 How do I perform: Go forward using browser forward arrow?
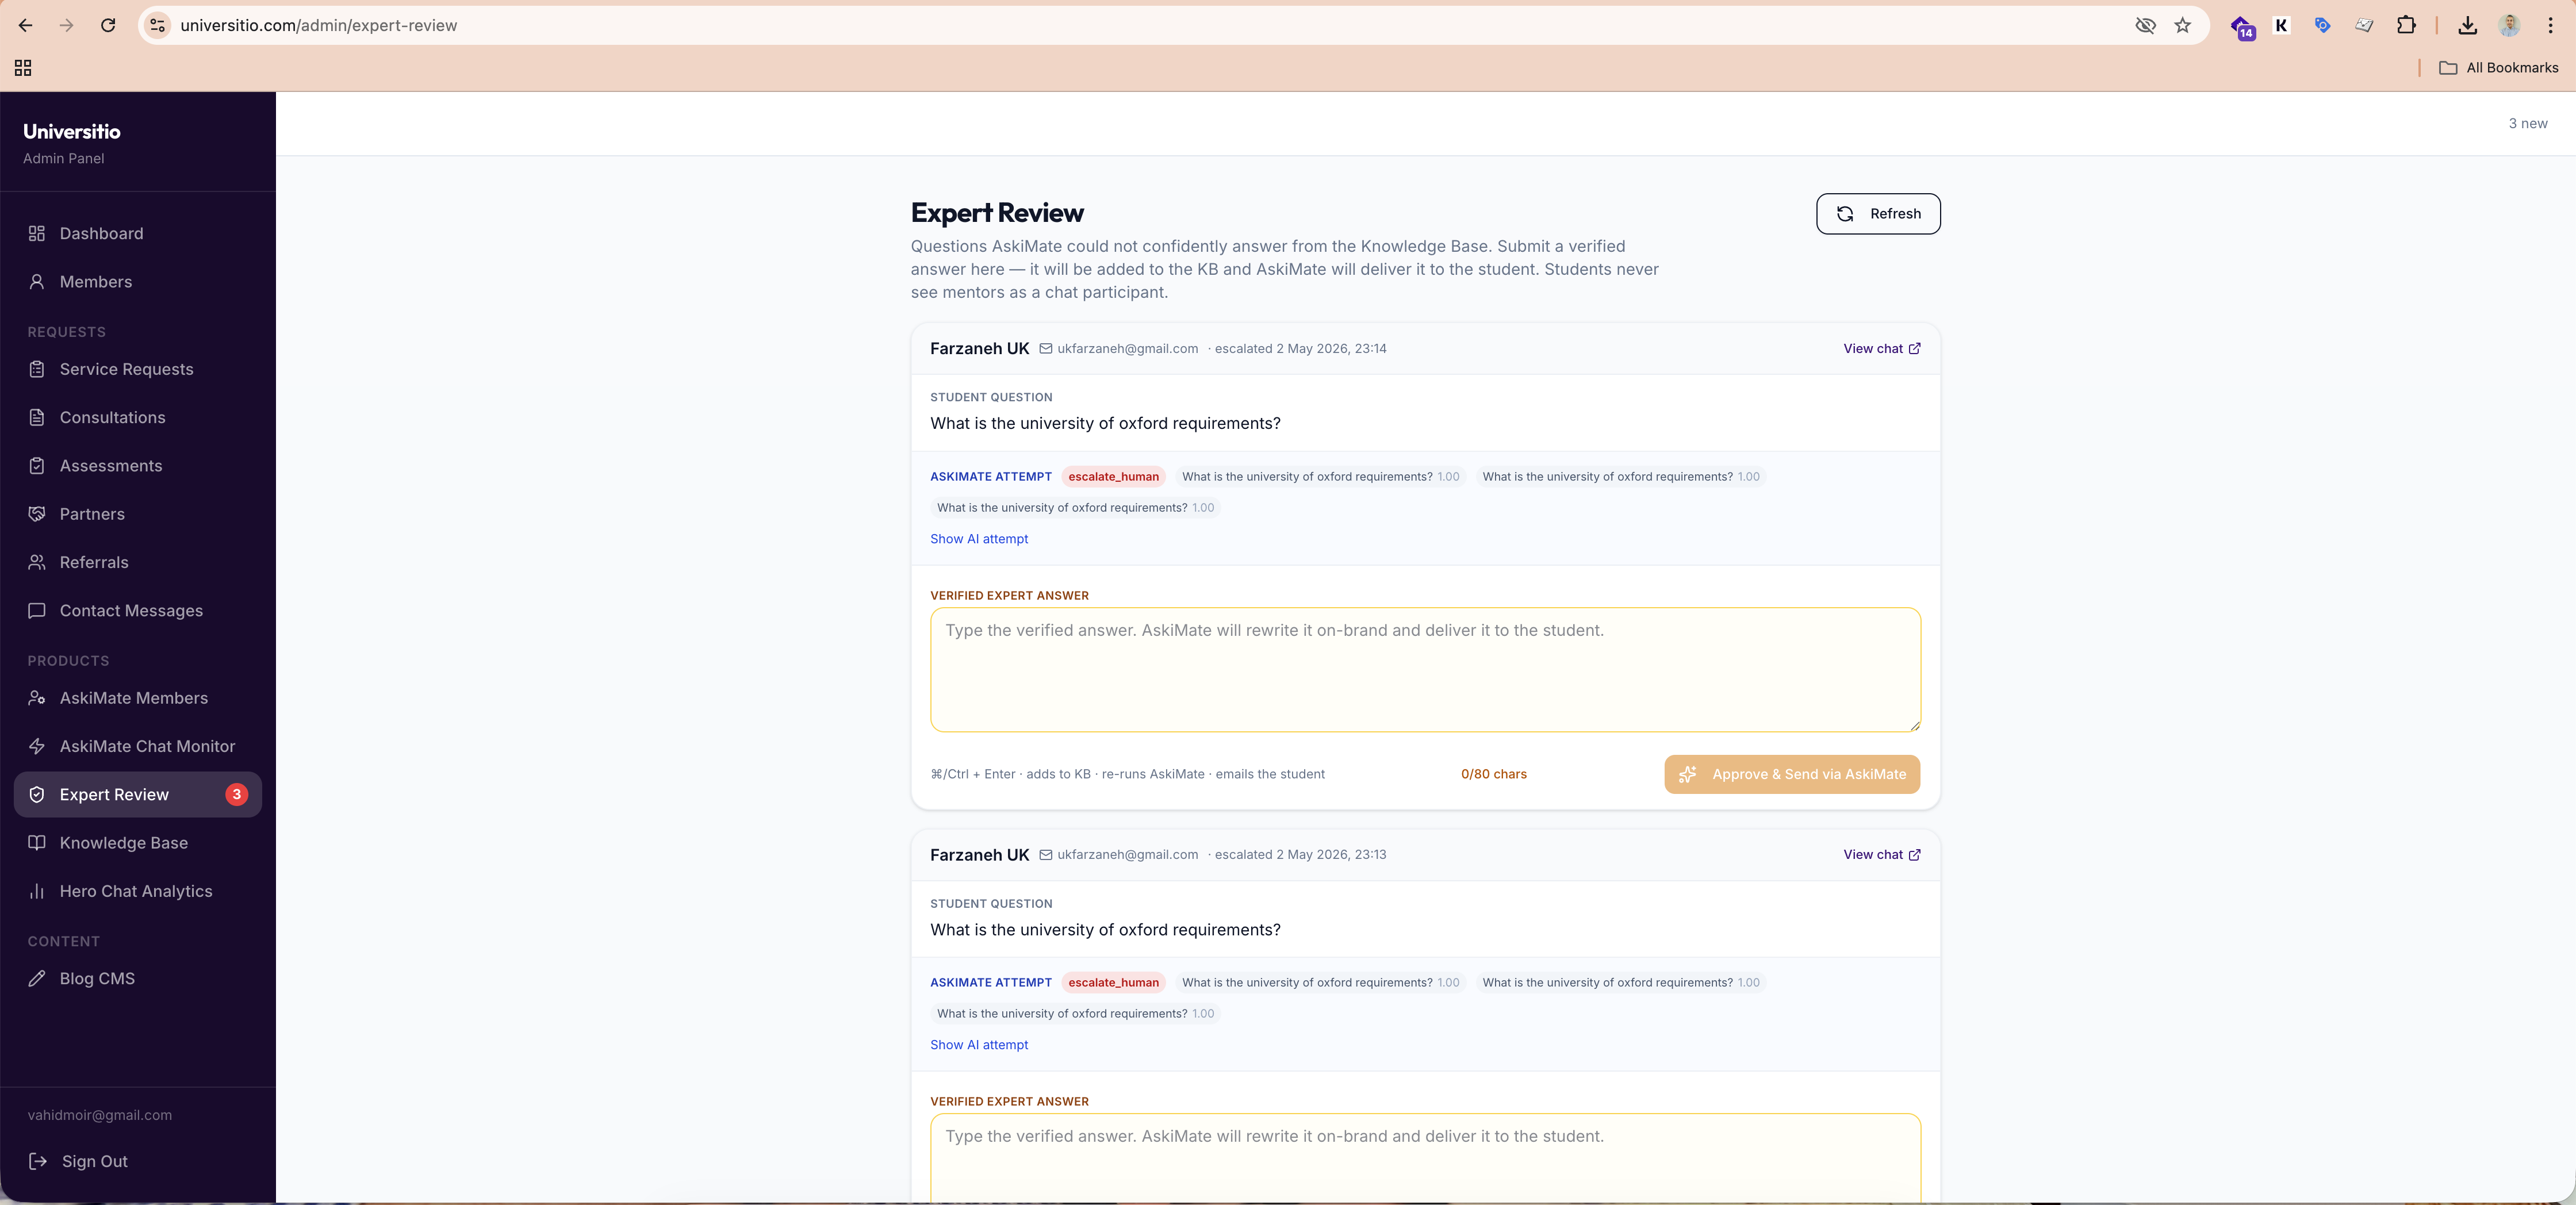pyautogui.click(x=67, y=25)
